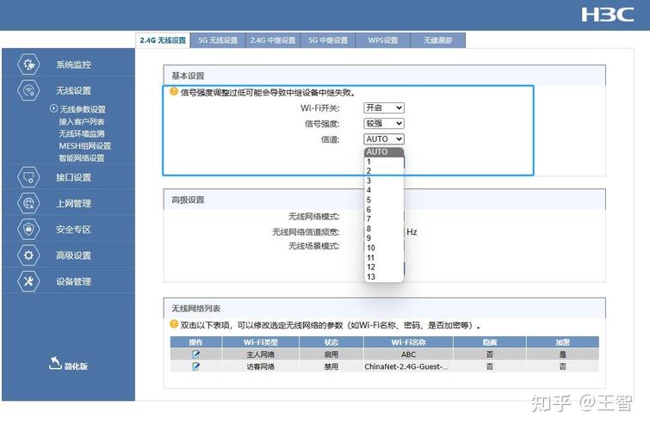Switch to the 2.4G 无线设置 tab

pyautogui.click(x=163, y=40)
